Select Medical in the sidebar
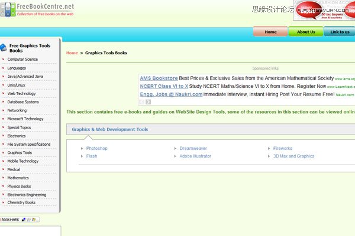This screenshot has height=236, width=355. tap(14, 169)
